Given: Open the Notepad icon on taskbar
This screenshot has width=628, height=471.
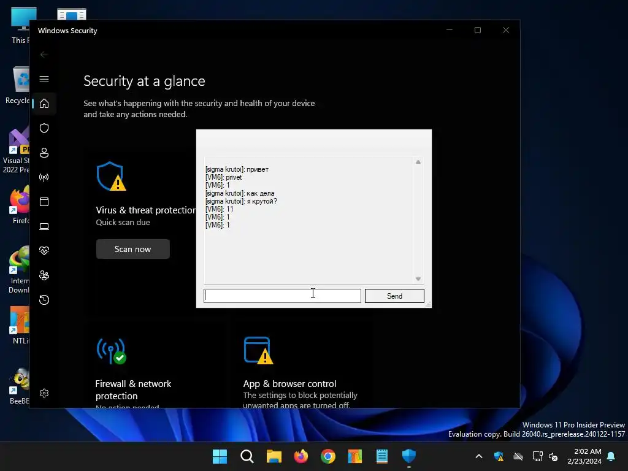Looking at the screenshot, I should click(382, 456).
